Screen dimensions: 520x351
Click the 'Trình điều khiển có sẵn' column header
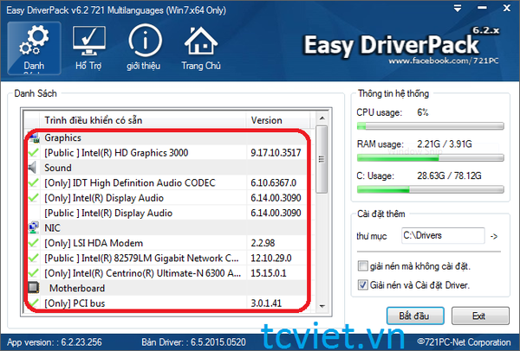[143, 120]
